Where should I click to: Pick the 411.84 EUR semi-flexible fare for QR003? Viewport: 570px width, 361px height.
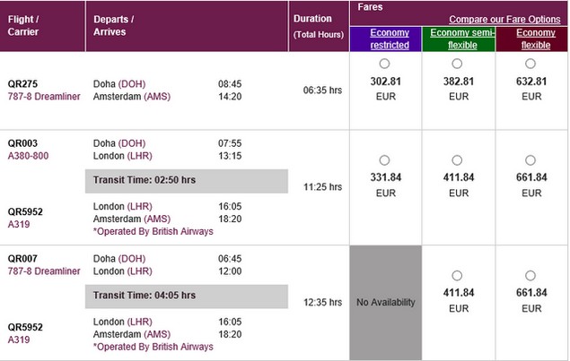[x=457, y=160]
